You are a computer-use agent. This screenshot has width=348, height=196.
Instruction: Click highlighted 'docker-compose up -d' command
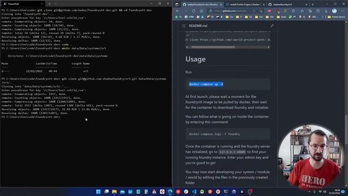206,84
